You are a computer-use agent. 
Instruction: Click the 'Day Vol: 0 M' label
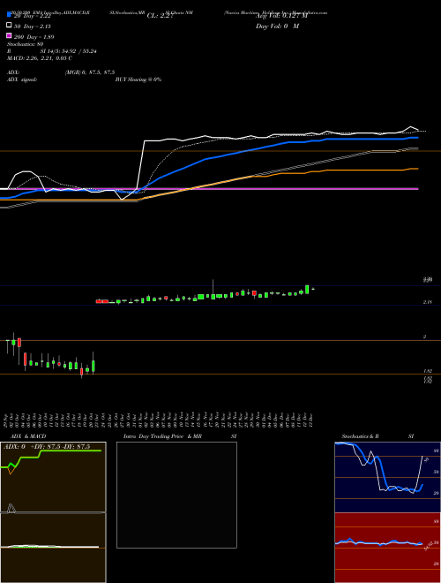click(x=277, y=26)
